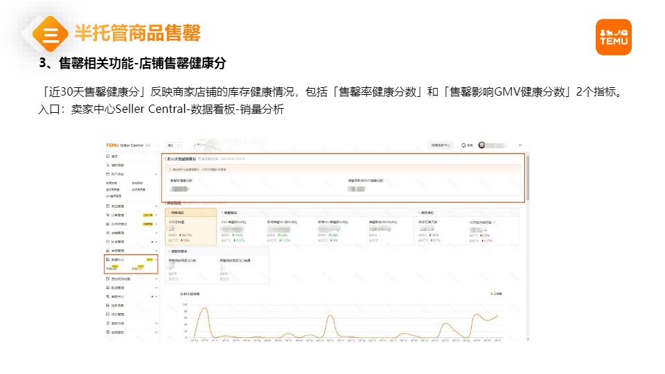Click the orange TEMU logo on slide

pos(613,37)
